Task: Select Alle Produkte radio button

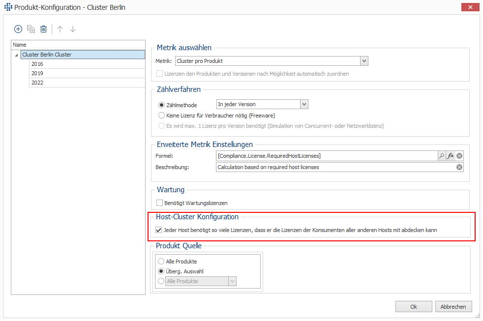Action: 161,262
